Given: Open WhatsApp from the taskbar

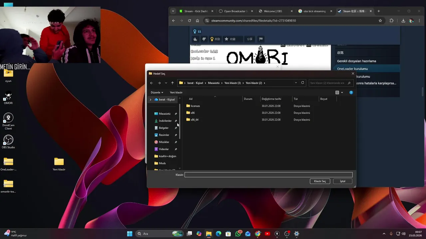Looking at the screenshot, I should [x=238, y=234].
